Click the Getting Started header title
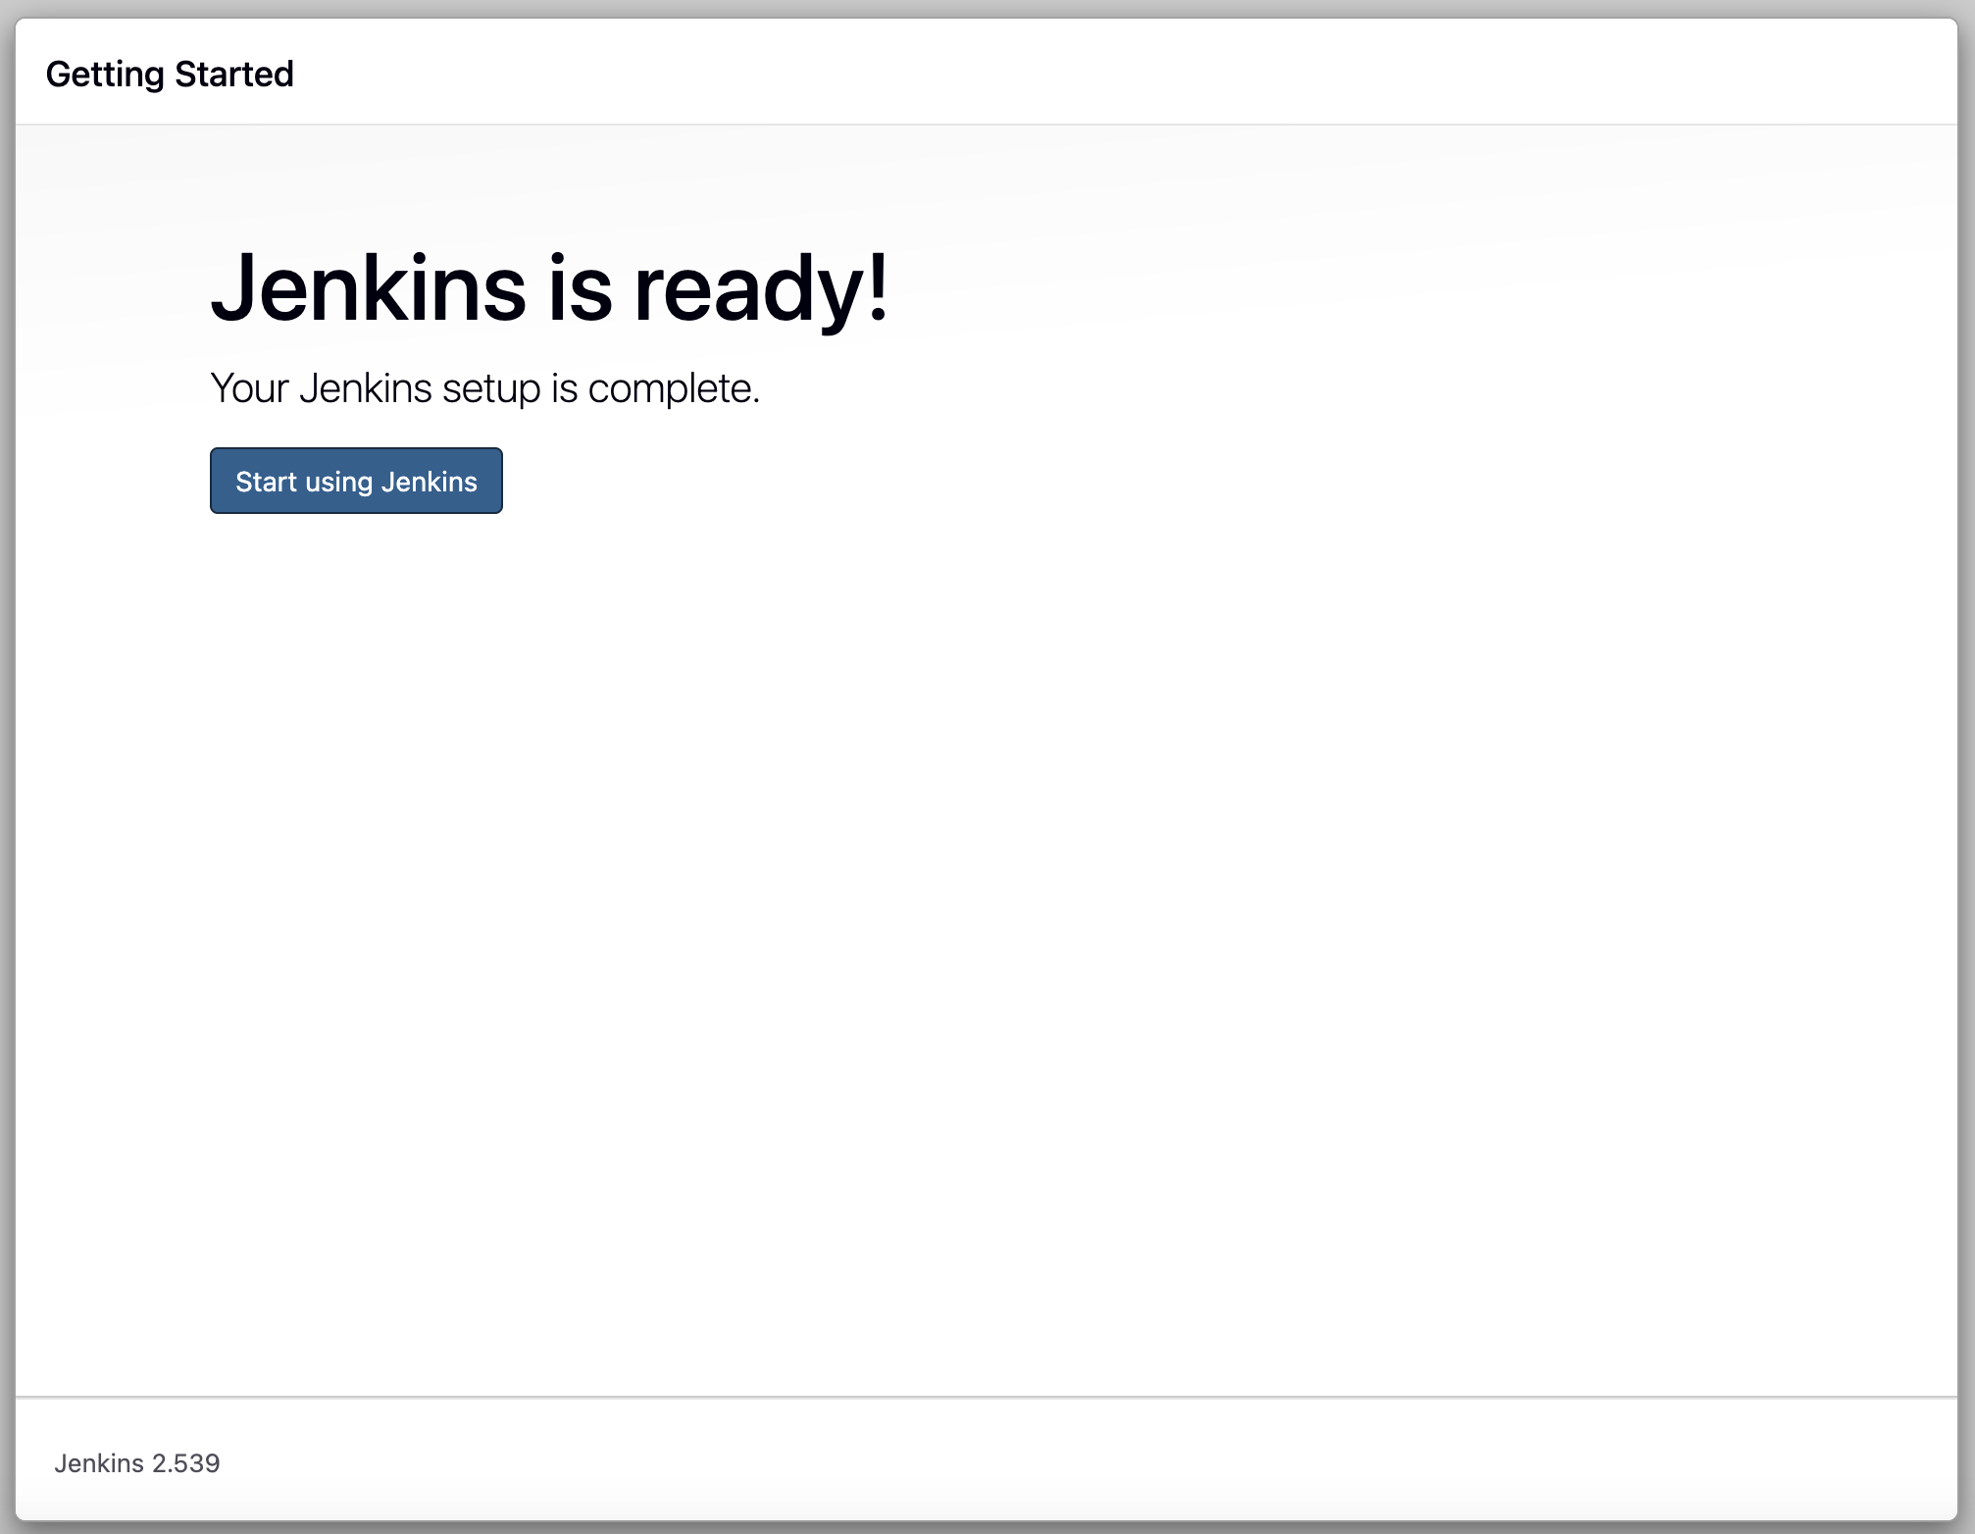The image size is (1975, 1534). pyautogui.click(x=170, y=74)
